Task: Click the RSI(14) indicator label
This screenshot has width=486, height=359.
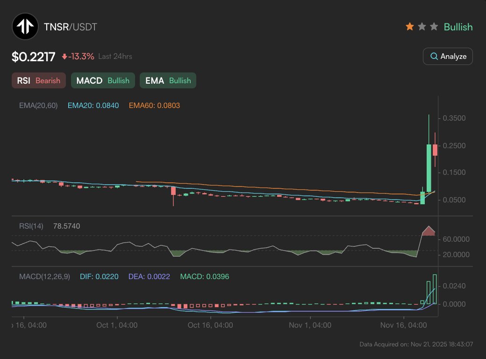Action: pos(31,226)
